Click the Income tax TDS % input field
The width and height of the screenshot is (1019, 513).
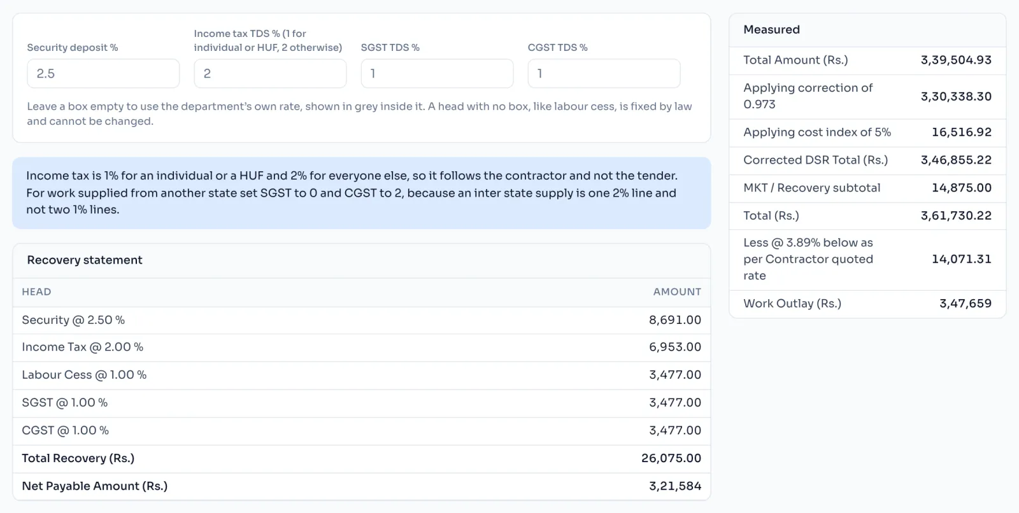(270, 74)
